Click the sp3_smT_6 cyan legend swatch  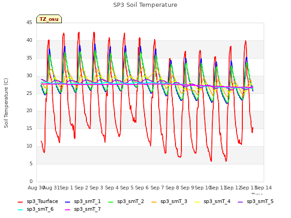pos(20,210)
